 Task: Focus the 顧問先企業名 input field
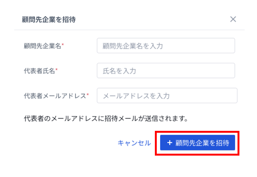tap(166, 46)
